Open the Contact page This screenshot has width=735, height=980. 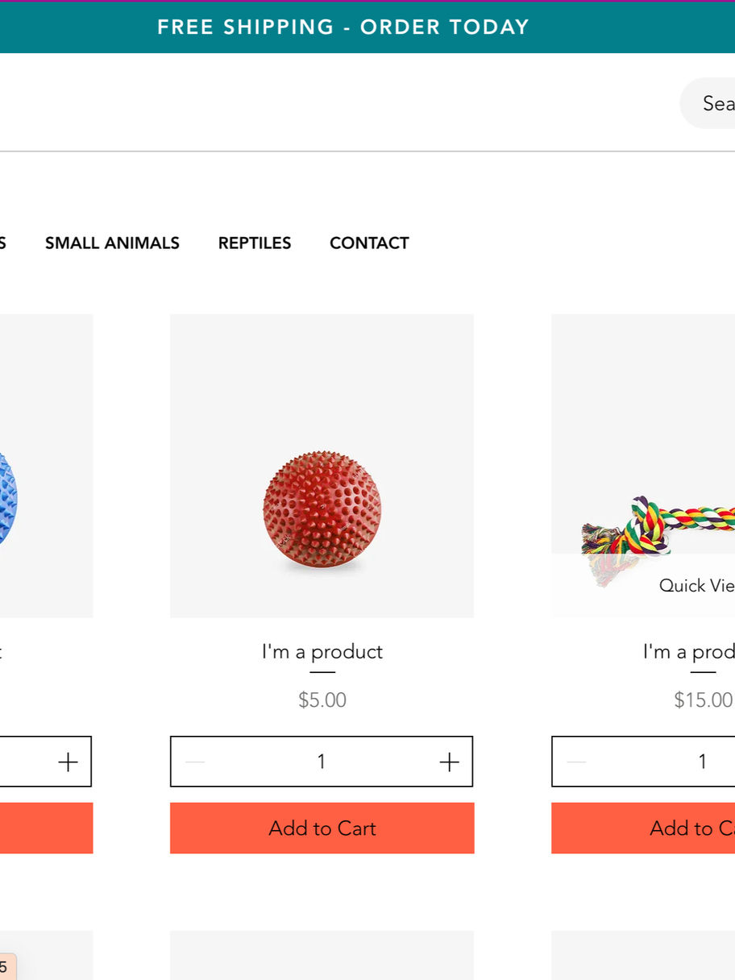point(369,243)
